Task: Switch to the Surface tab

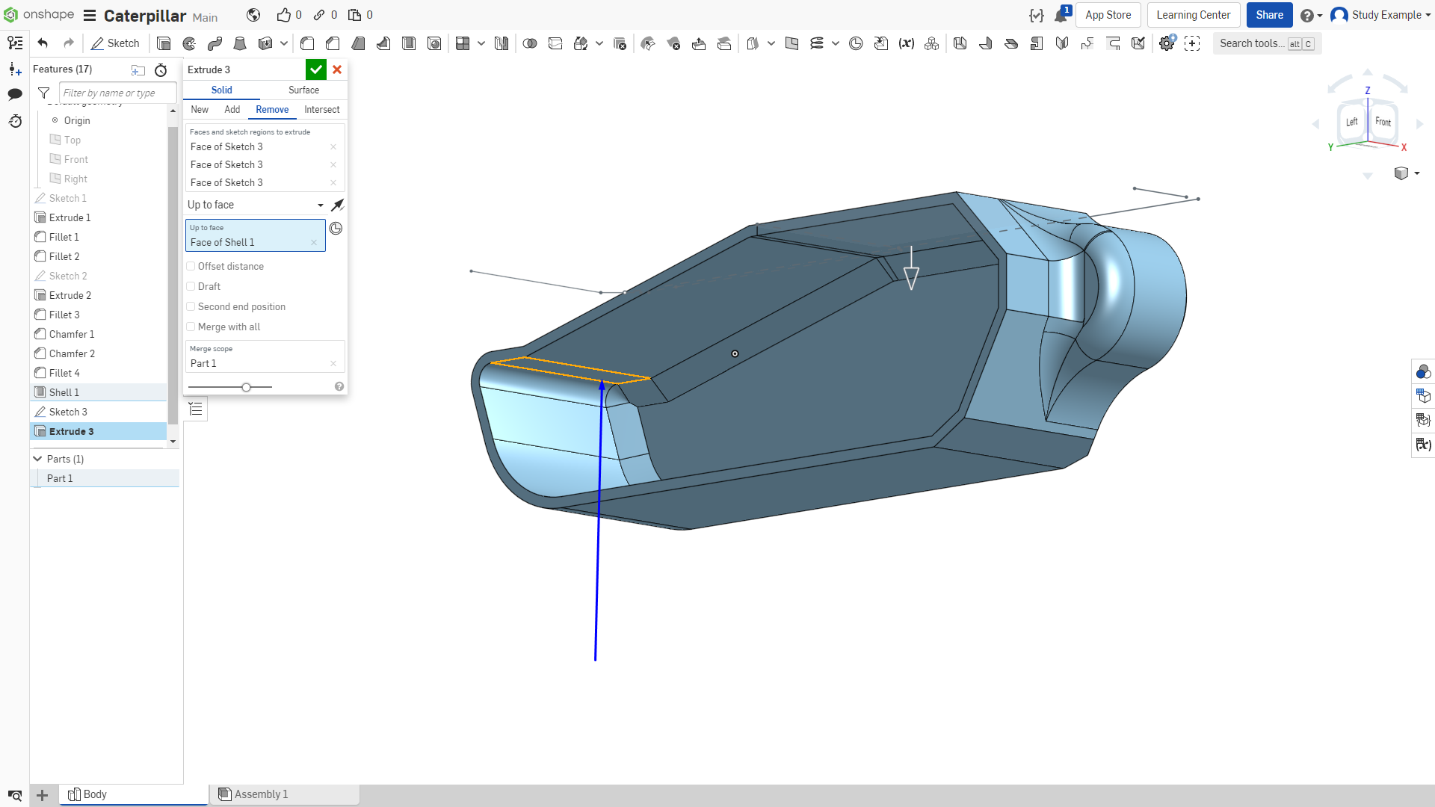Action: point(303,90)
